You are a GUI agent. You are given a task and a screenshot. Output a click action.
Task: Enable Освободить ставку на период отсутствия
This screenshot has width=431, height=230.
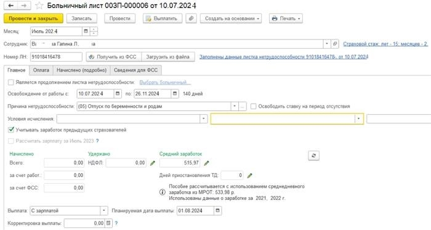(x=253, y=106)
